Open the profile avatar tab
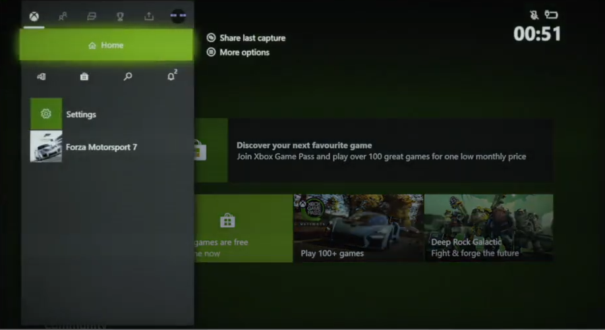The width and height of the screenshot is (605, 330). click(178, 16)
